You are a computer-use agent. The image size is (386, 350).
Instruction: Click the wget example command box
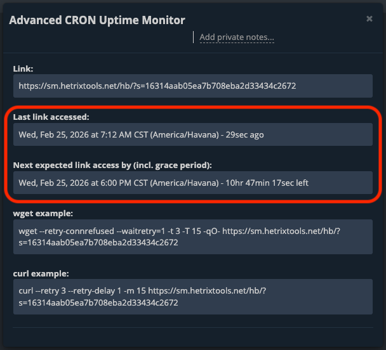[x=192, y=237]
